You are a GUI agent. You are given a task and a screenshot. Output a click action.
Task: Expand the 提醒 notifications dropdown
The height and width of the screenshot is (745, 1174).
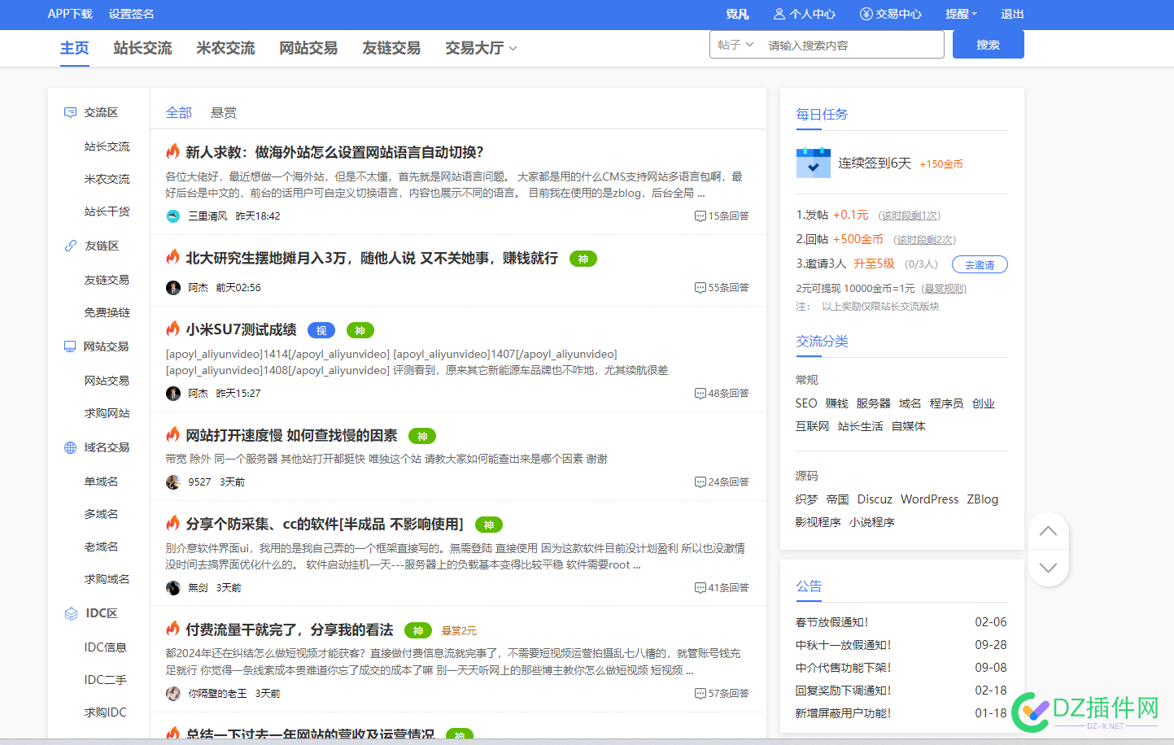click(961, 14)
